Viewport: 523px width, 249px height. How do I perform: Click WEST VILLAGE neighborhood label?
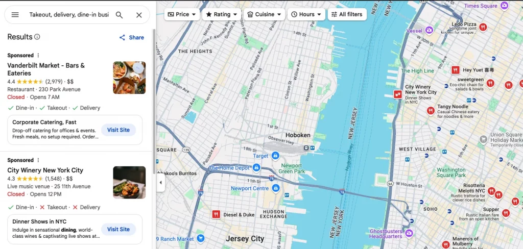[418, 149]
